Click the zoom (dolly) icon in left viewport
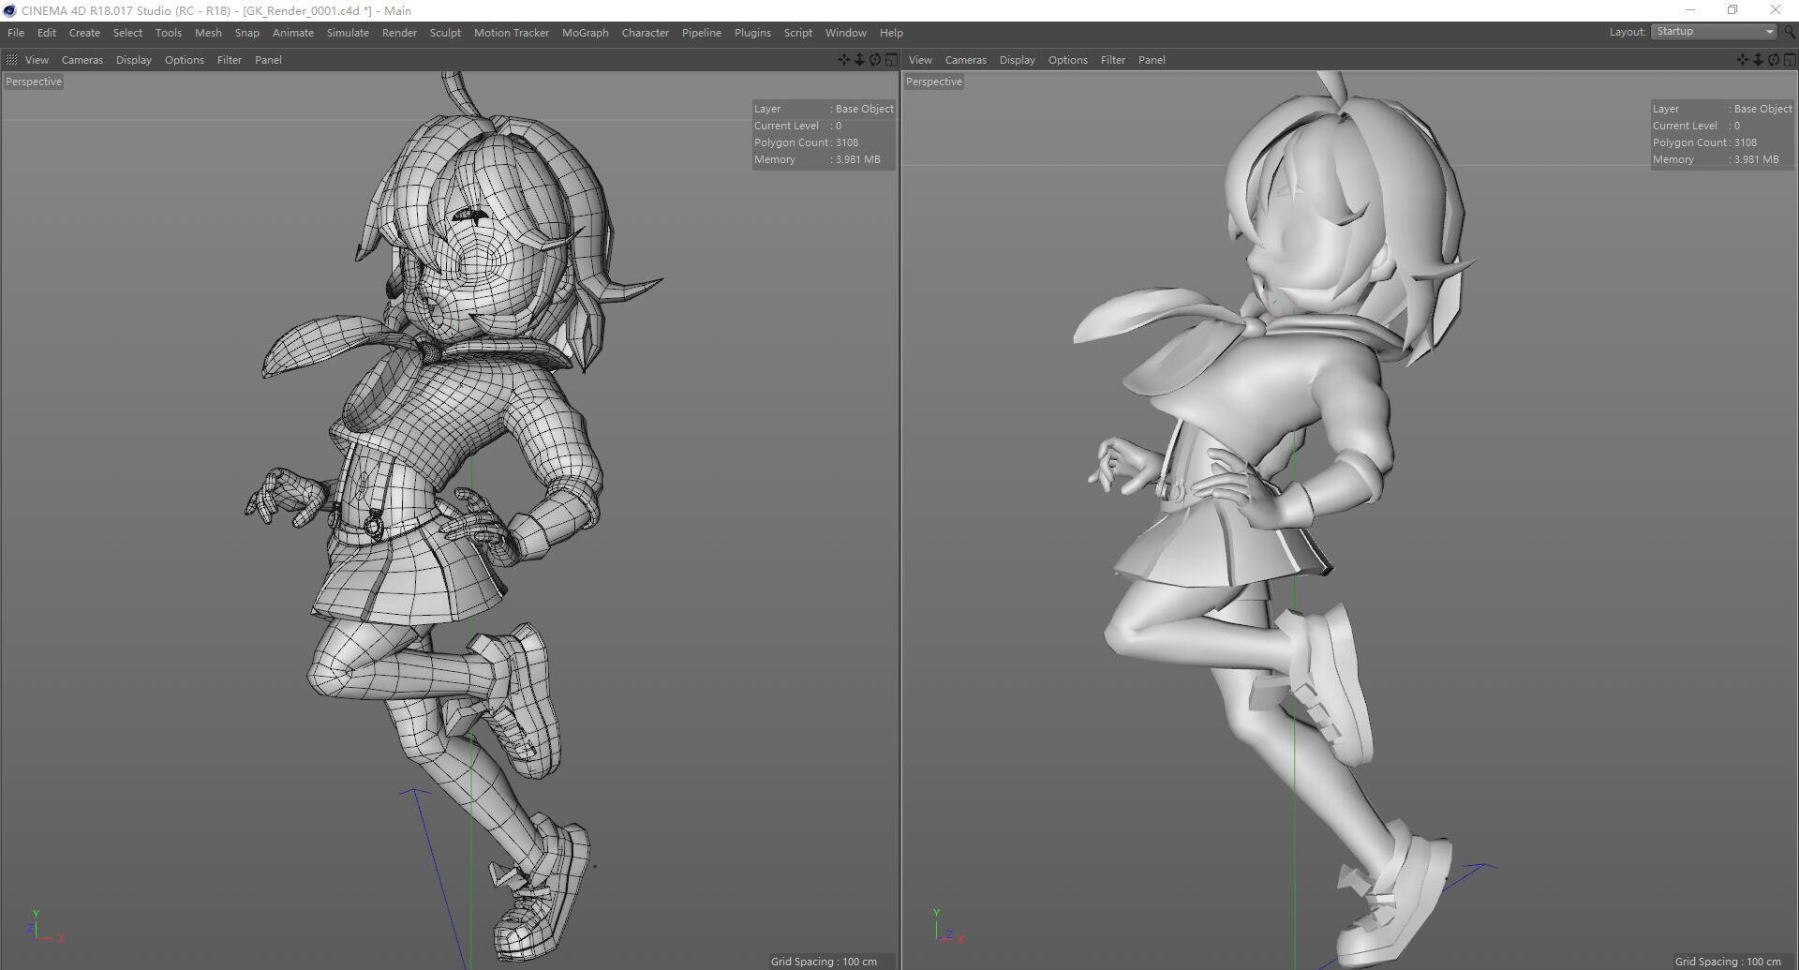This screenshot has width=1799, height=970. click(x=859, y=60)
